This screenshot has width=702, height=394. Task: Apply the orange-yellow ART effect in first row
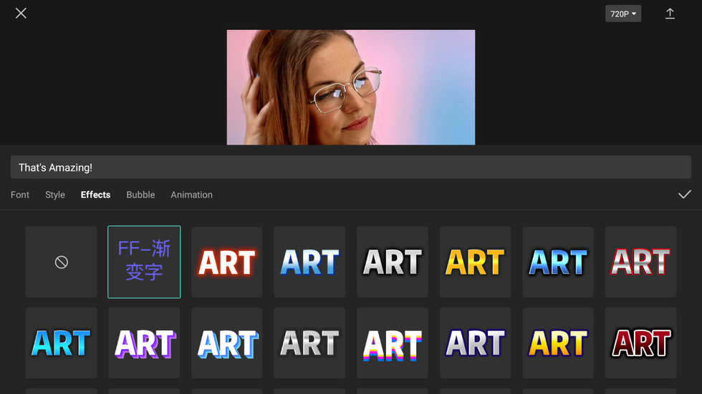[x=475, y=262]
